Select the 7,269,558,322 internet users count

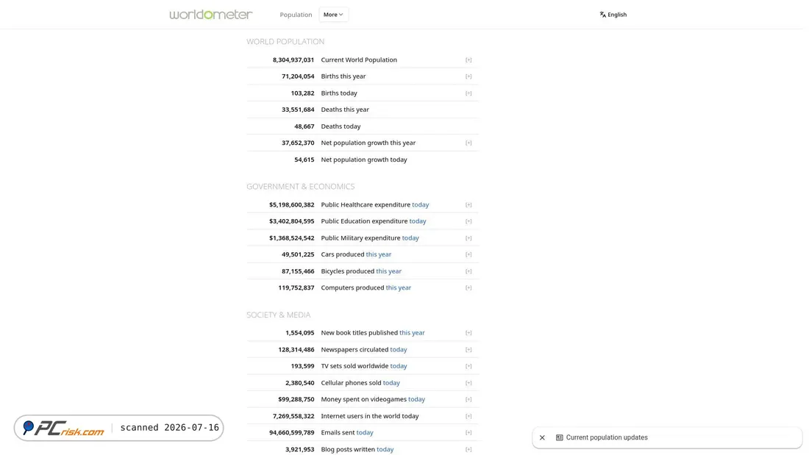pos(293,416)
